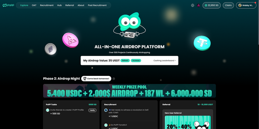Click the pink network chain icon
The width and height of the screenshot is (259, 129).
coord(199,5)
